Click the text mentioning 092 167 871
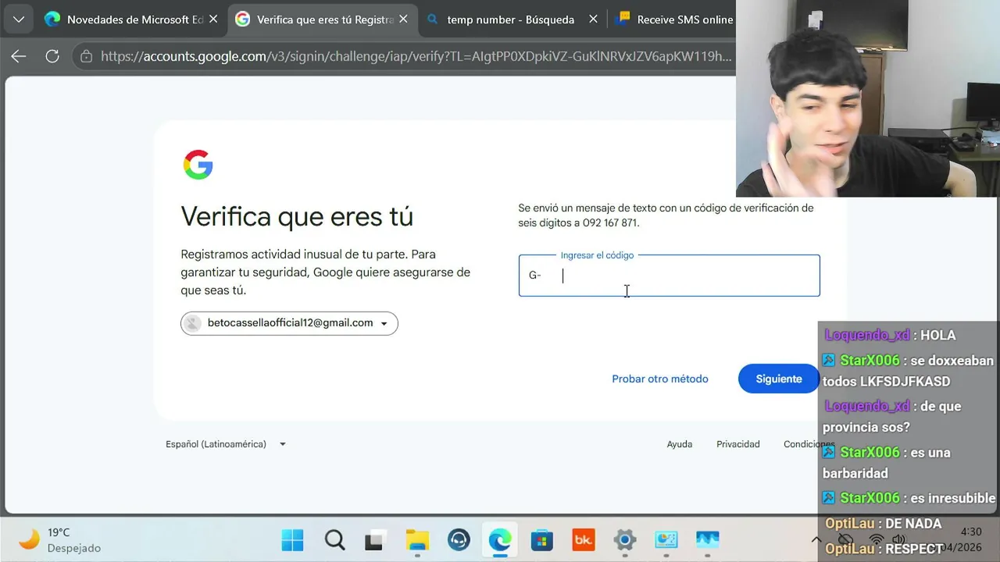Screen dimensions: 1000x562 pyautogui.click(x=666, y=215)
